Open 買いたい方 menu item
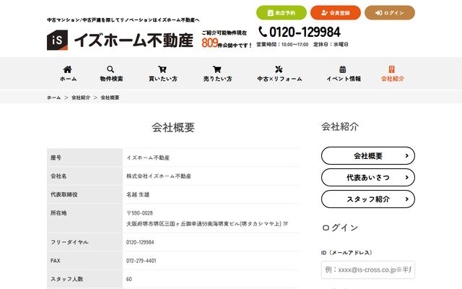This screenshot has height=289, width=462. click(x=163, y=79)
